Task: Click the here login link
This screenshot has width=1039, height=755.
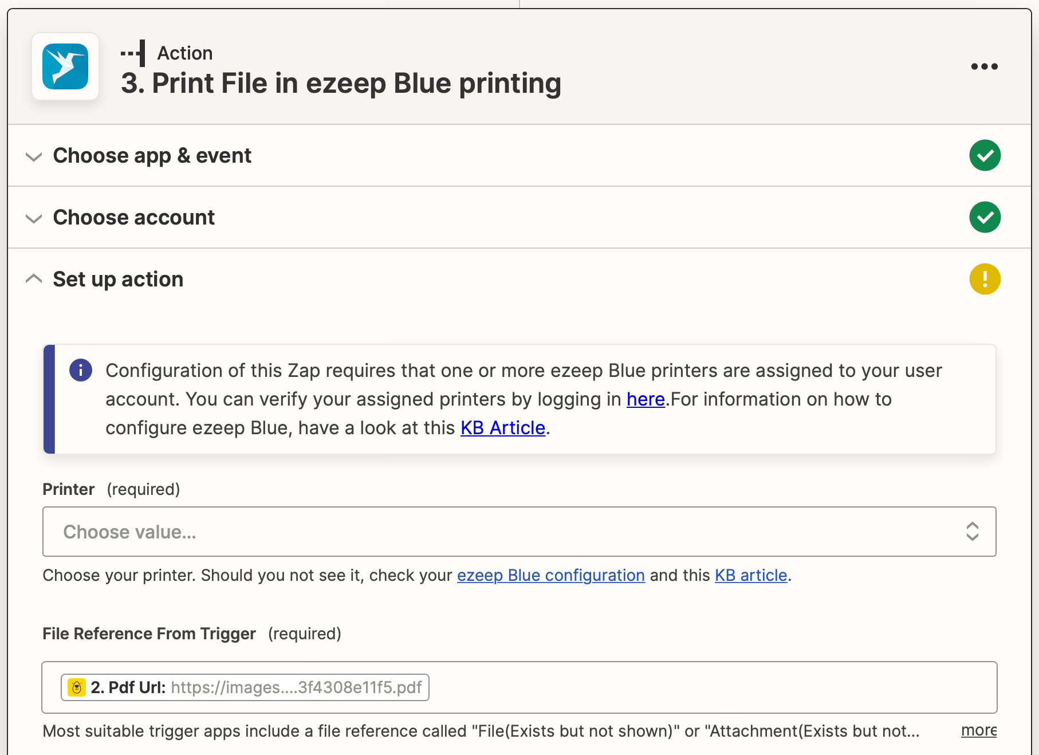Action: (646, 399)
